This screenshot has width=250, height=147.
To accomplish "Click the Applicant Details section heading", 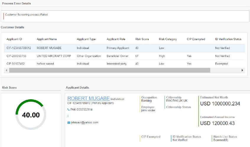I will point(77,87).
